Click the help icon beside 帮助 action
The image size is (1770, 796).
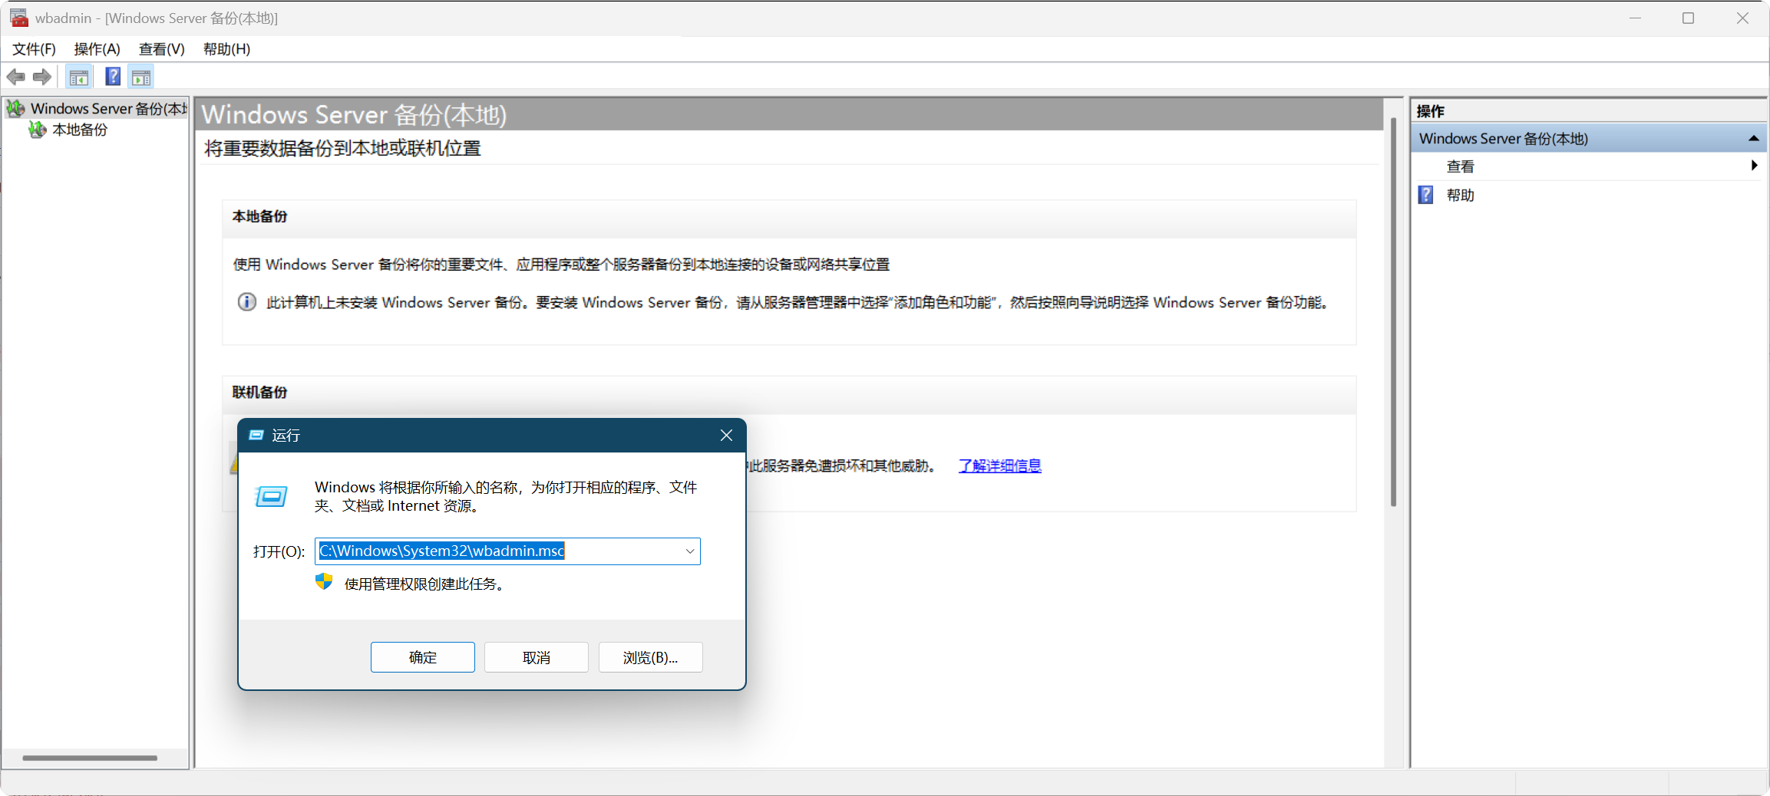tap(1425, 195)
